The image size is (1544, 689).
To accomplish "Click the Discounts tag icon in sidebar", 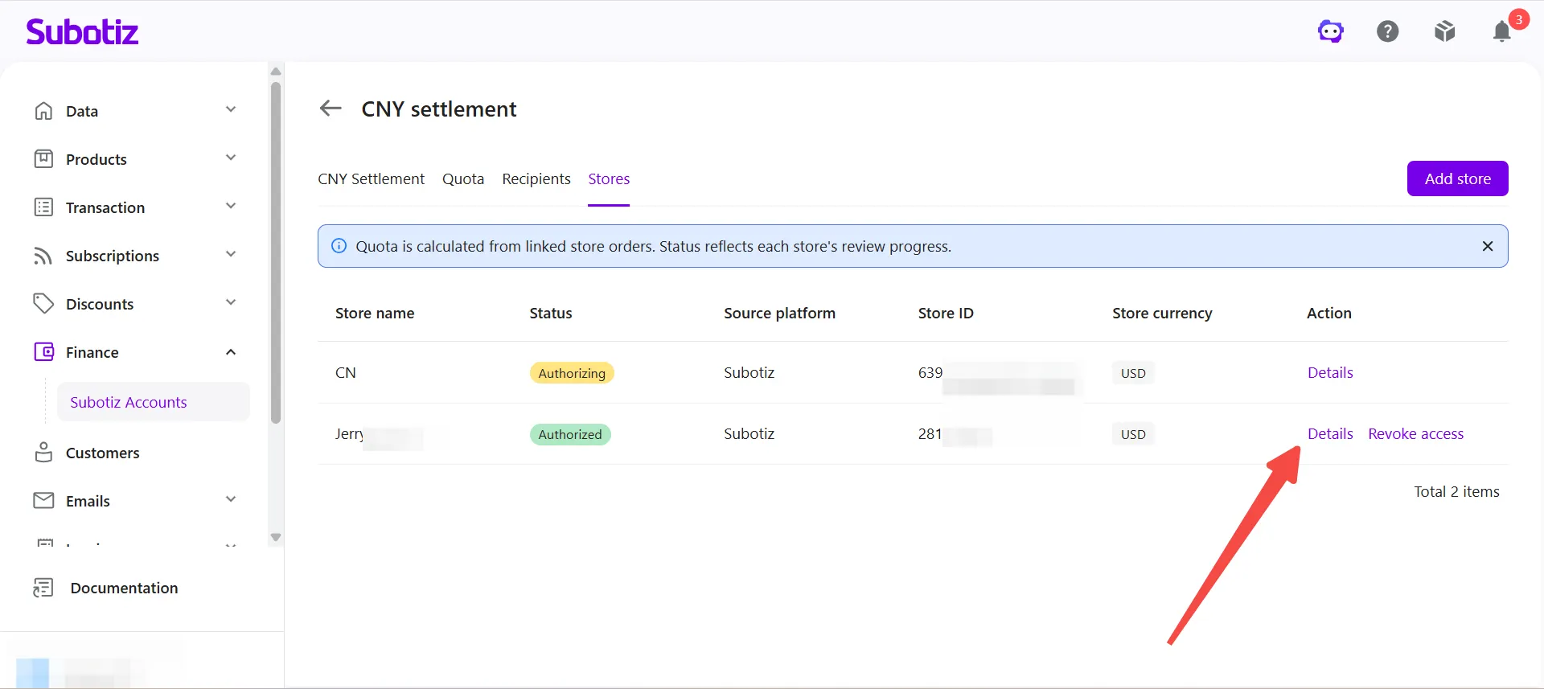I will [43, 304].
